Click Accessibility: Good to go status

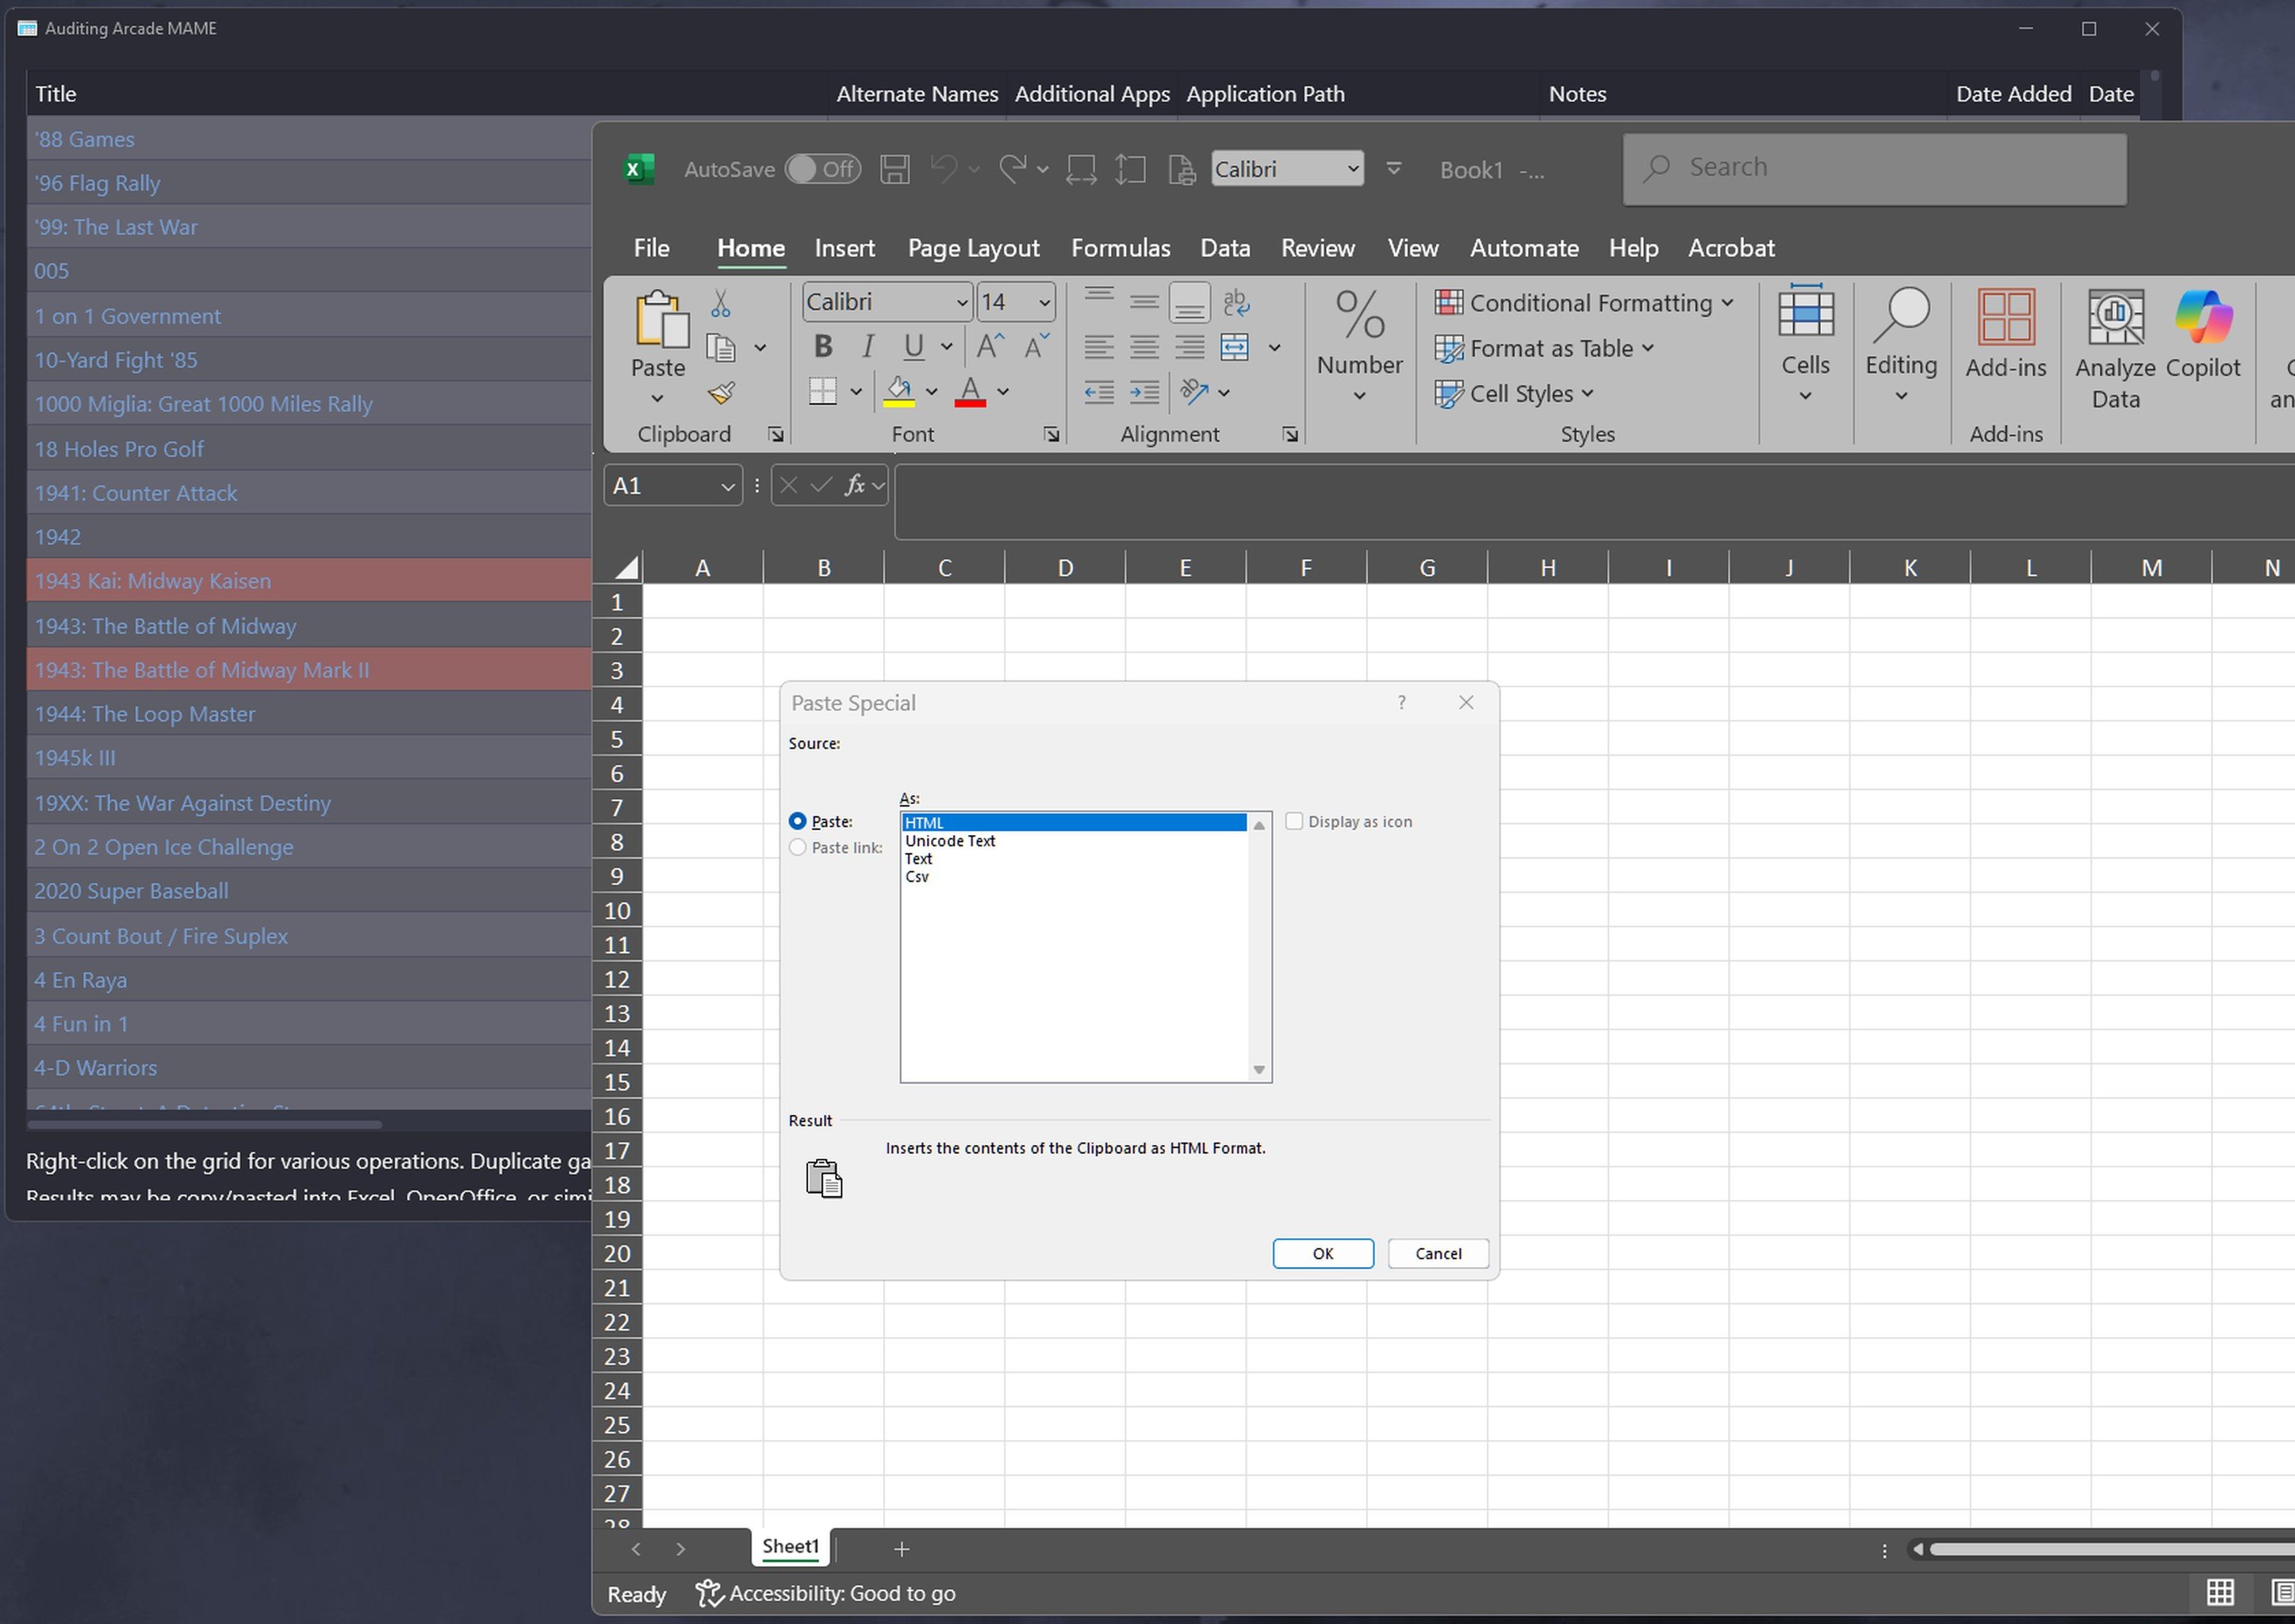pos(826,1594)
